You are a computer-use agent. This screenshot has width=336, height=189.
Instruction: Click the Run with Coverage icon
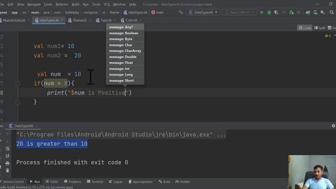[277, 13]
